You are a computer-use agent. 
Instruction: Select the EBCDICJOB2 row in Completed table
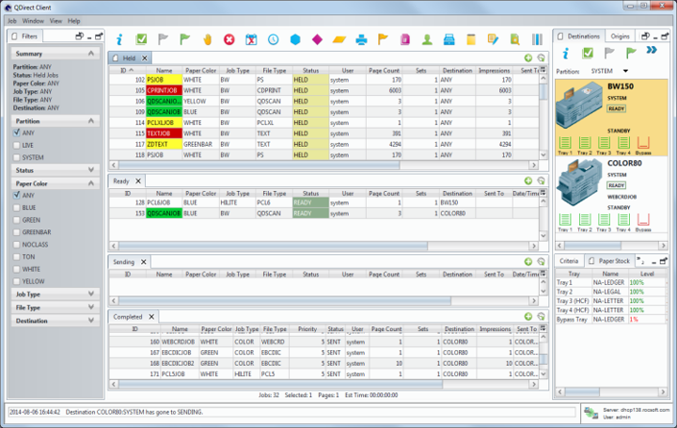(324, 364)
